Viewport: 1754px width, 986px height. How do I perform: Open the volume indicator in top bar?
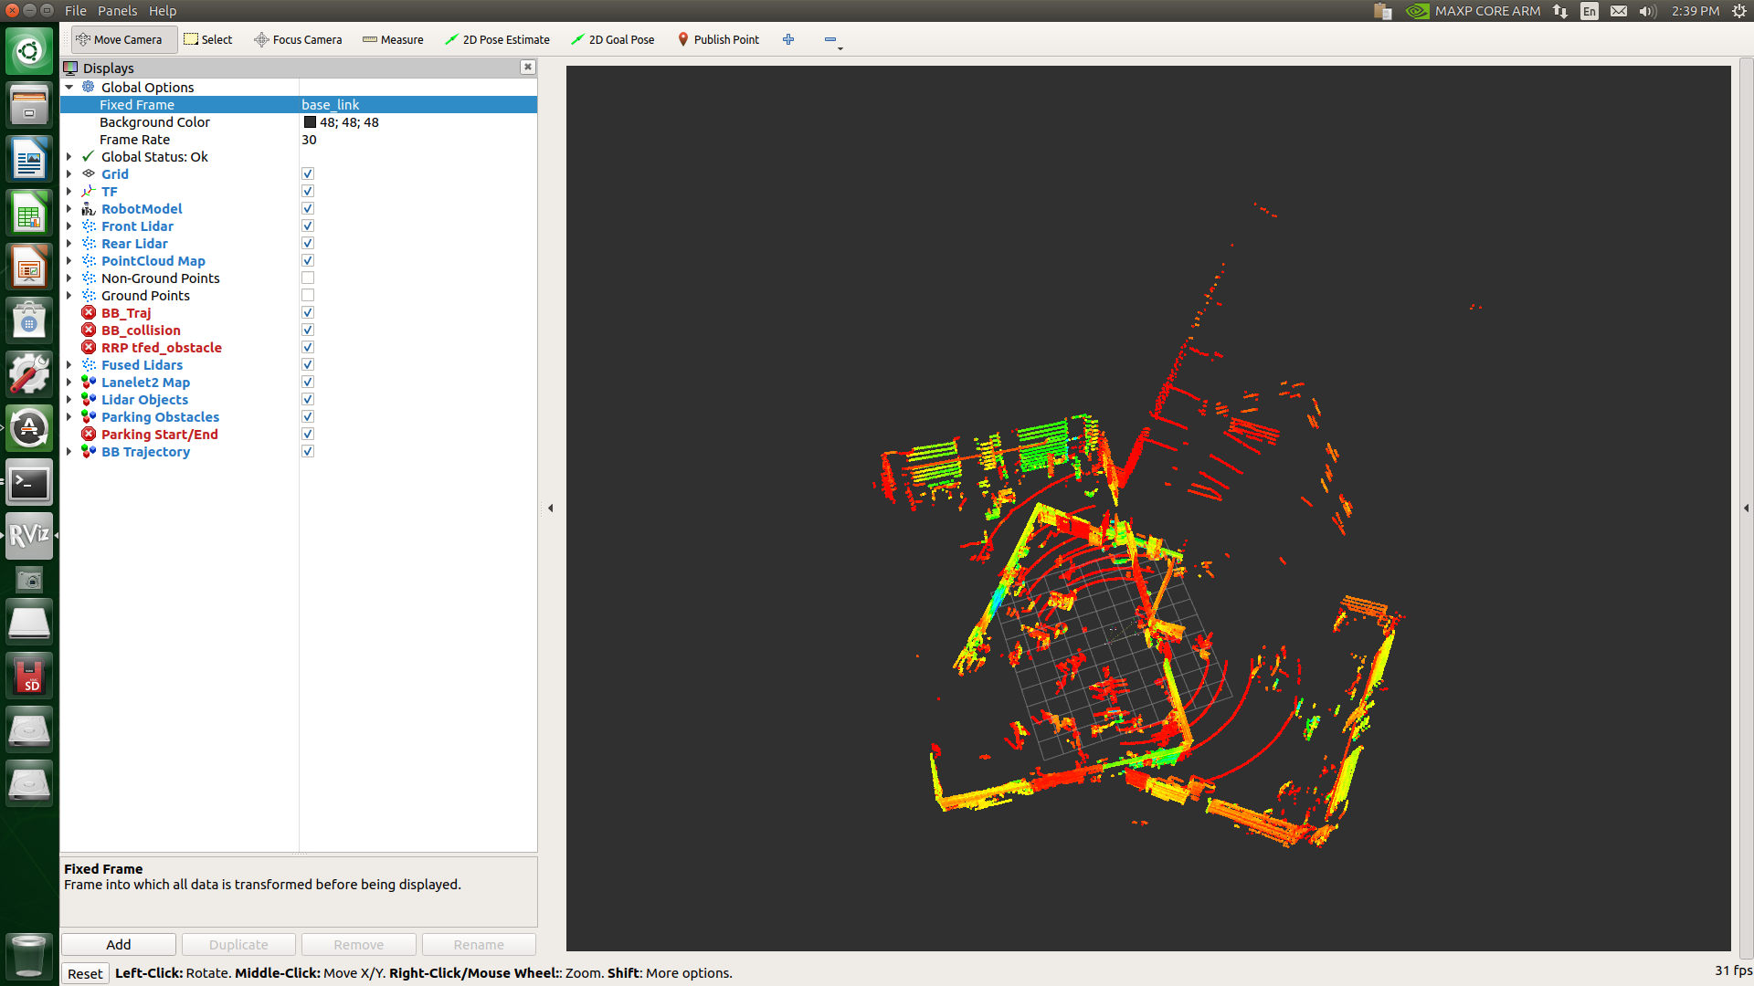point(1647,11)
